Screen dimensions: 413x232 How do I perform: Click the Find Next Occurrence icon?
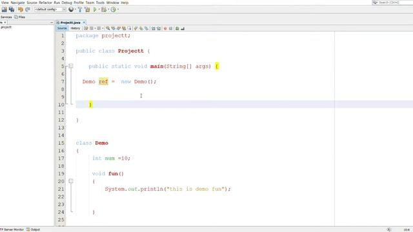[x=119, y=28]
